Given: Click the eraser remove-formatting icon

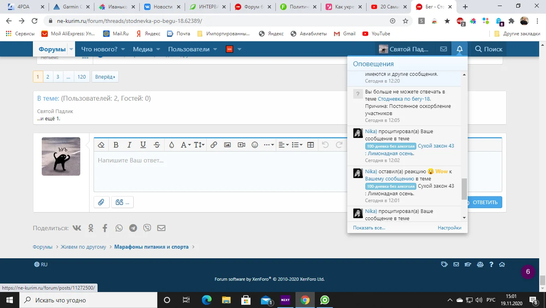Looking at the screenshot, I should point(102,145).
